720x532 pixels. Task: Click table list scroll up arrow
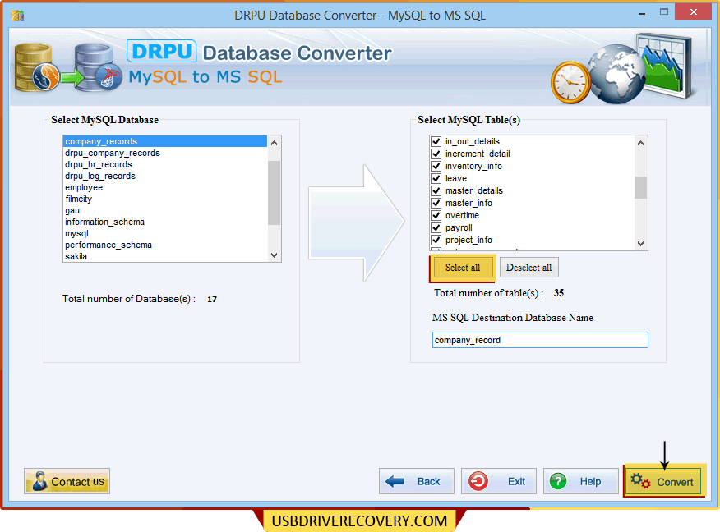(x=640, y=143)
